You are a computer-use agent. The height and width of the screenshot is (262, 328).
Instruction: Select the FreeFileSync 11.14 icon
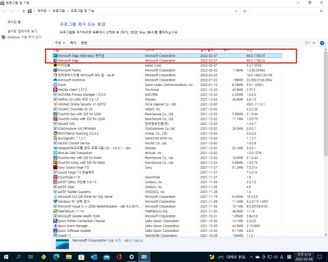point(55,211)
